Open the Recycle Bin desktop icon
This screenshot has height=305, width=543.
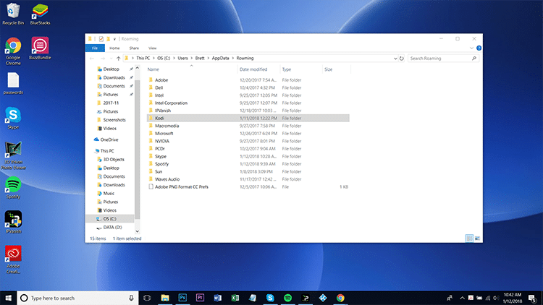tap(13, 14)
